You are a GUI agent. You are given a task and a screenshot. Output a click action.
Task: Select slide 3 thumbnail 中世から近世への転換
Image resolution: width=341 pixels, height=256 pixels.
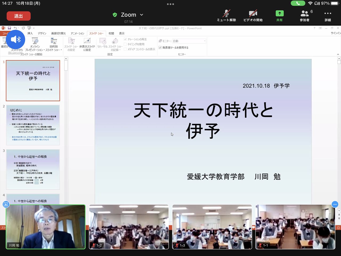click(33, 170)
